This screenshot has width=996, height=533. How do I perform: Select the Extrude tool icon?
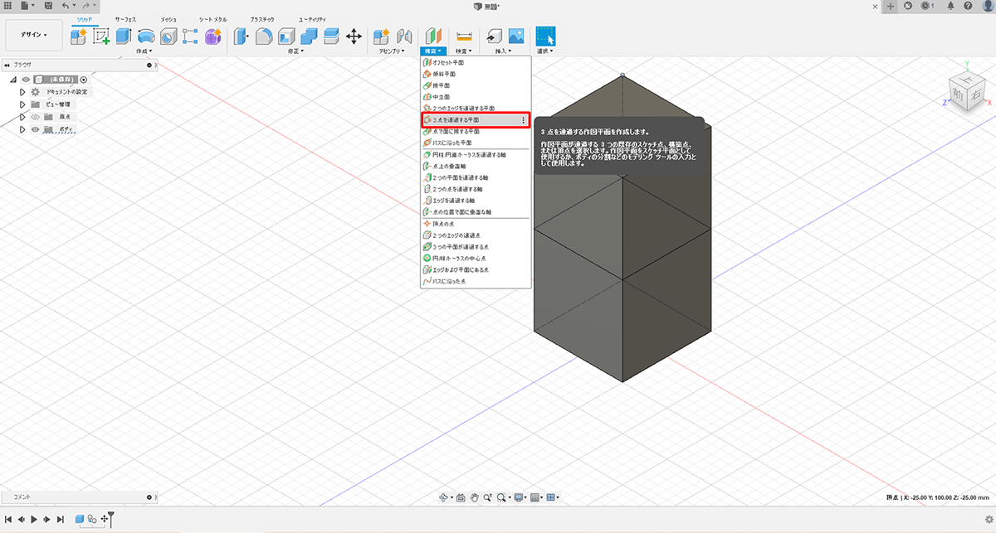point(124,36)
